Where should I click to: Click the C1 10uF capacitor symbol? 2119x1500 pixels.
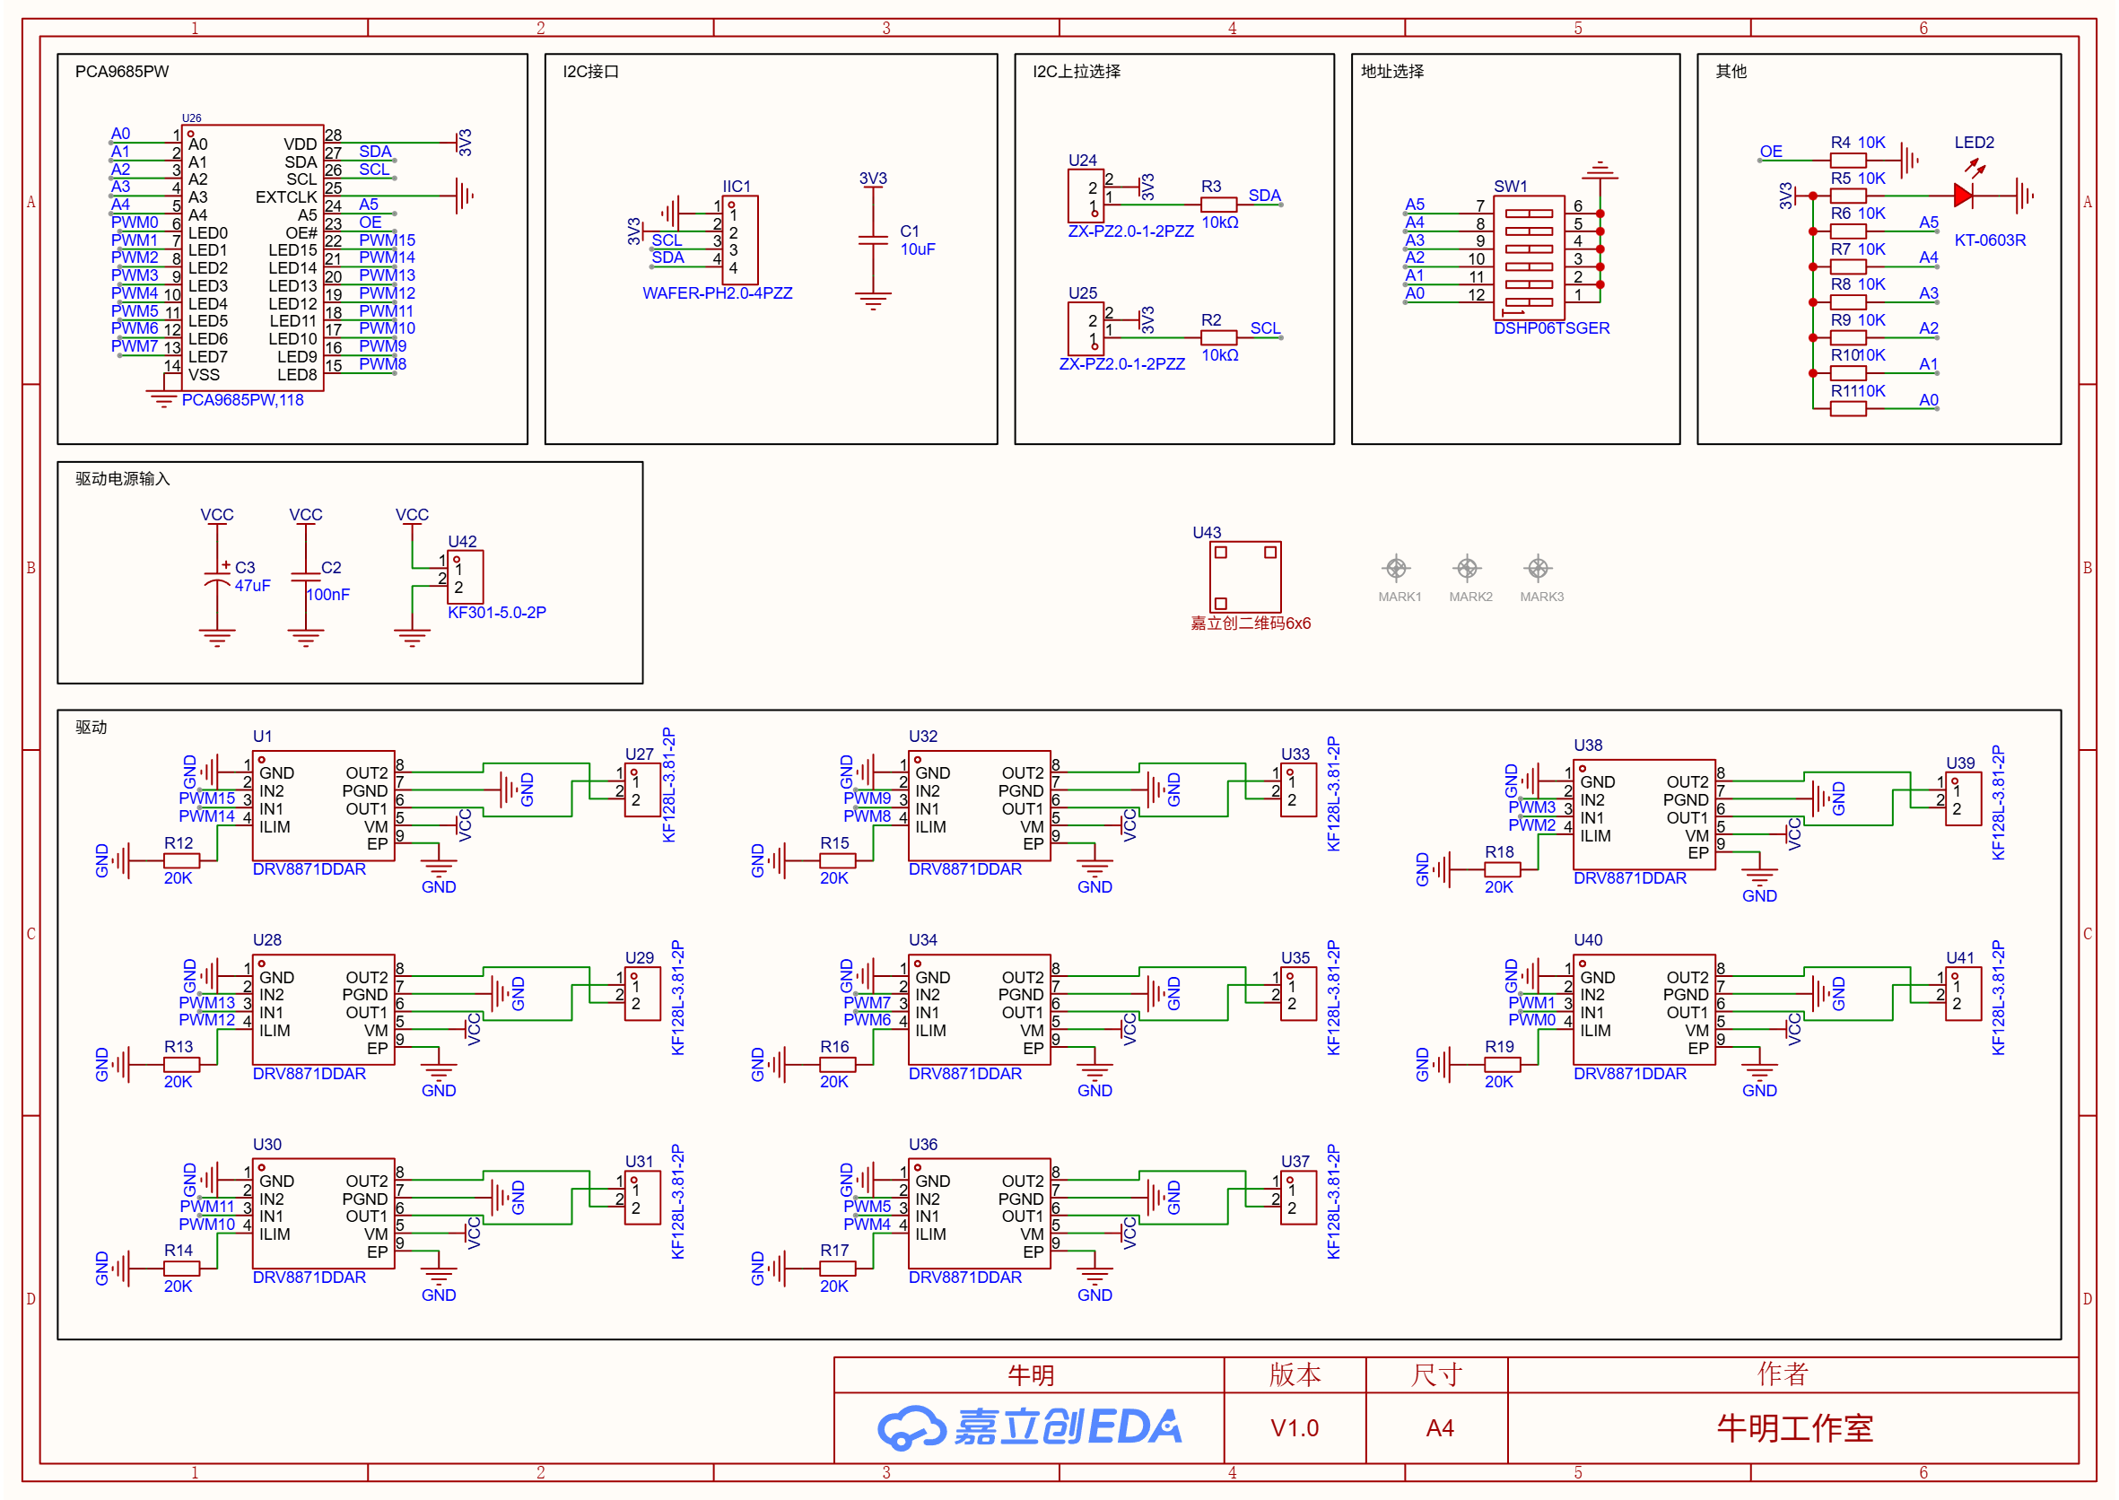[873, 241]
